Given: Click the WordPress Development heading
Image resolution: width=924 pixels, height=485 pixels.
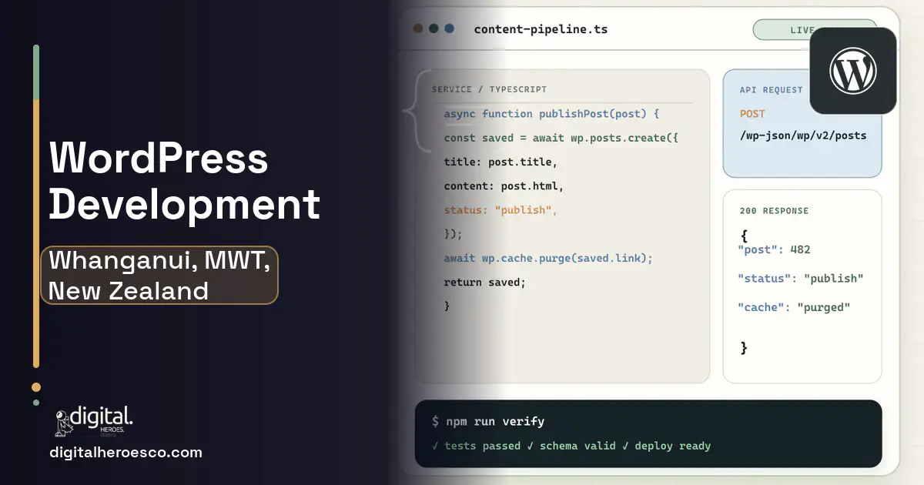Looking at the screenshot, I should pyautogui.click(x=185, y=182).
